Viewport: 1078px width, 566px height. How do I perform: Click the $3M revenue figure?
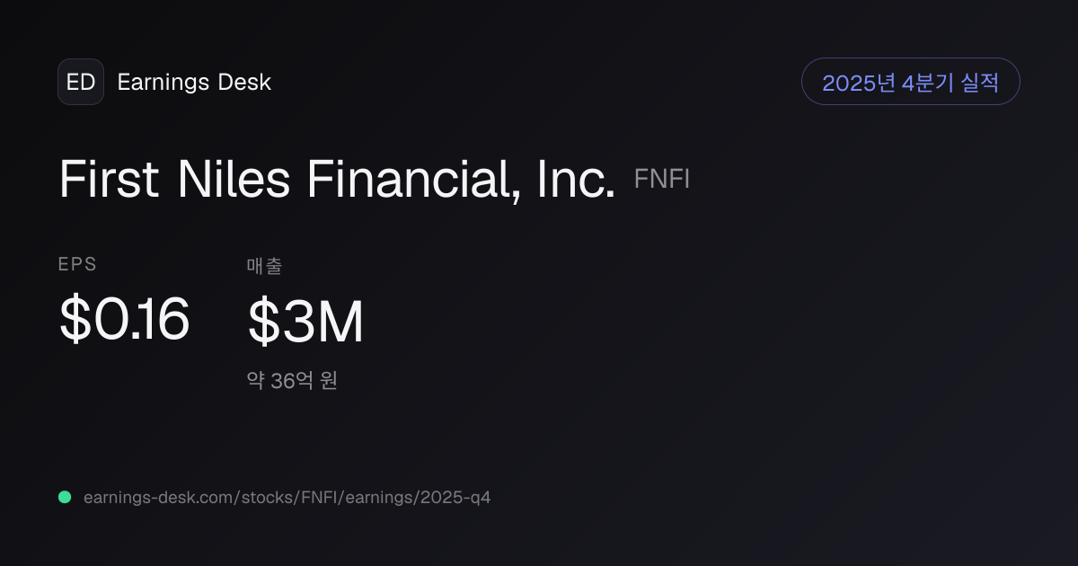point(305,322)
